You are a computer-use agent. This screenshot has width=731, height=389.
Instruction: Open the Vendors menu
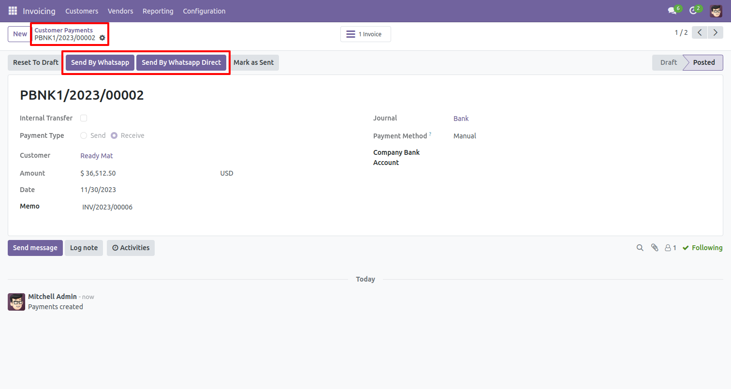click(120, 11)
